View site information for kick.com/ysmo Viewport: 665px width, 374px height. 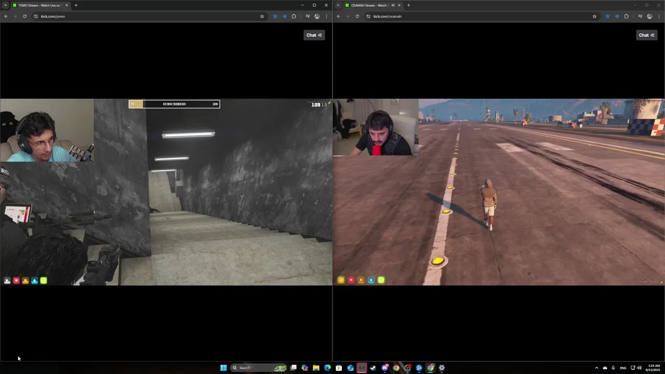(36, 16)
